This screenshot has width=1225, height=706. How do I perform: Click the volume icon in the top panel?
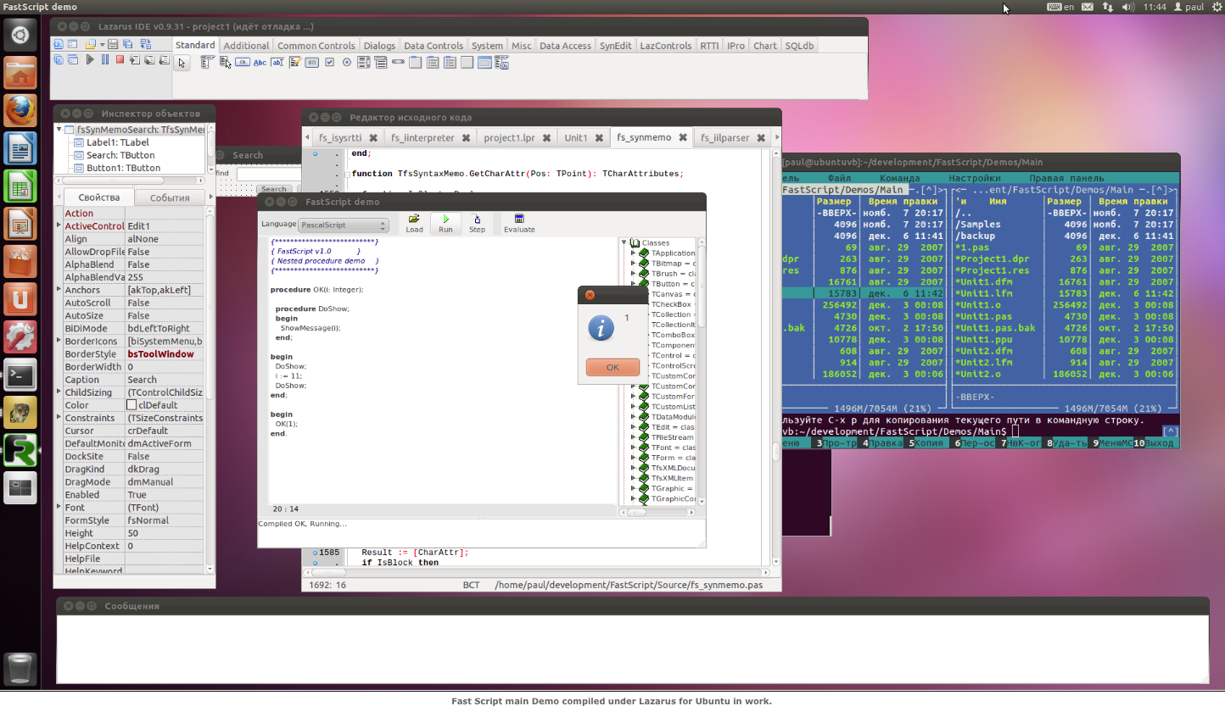click(1128, 7)
